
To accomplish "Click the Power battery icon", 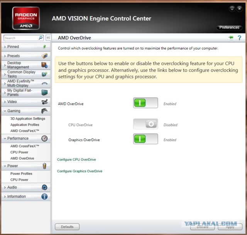I will tap(45, 166).
